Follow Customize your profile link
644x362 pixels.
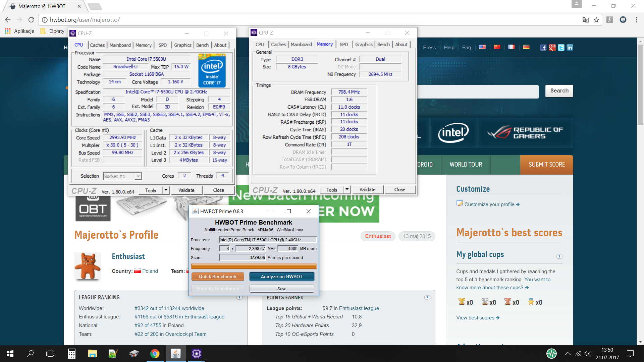[x=489, y=204]
